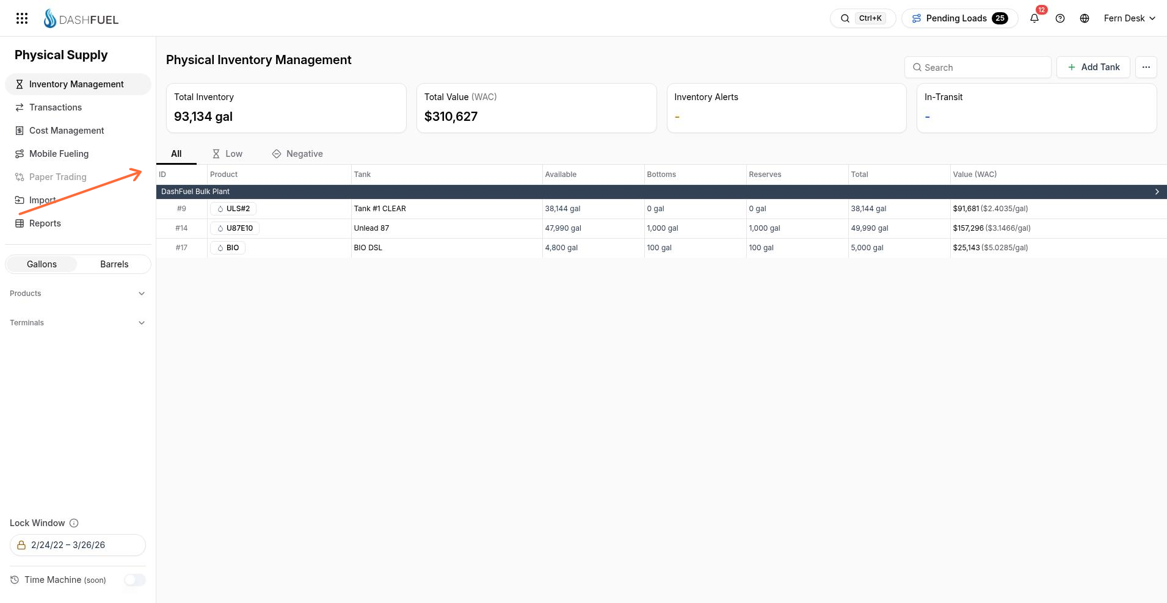Click the BIO product tag
The image size is (1167, 603).
228,248
